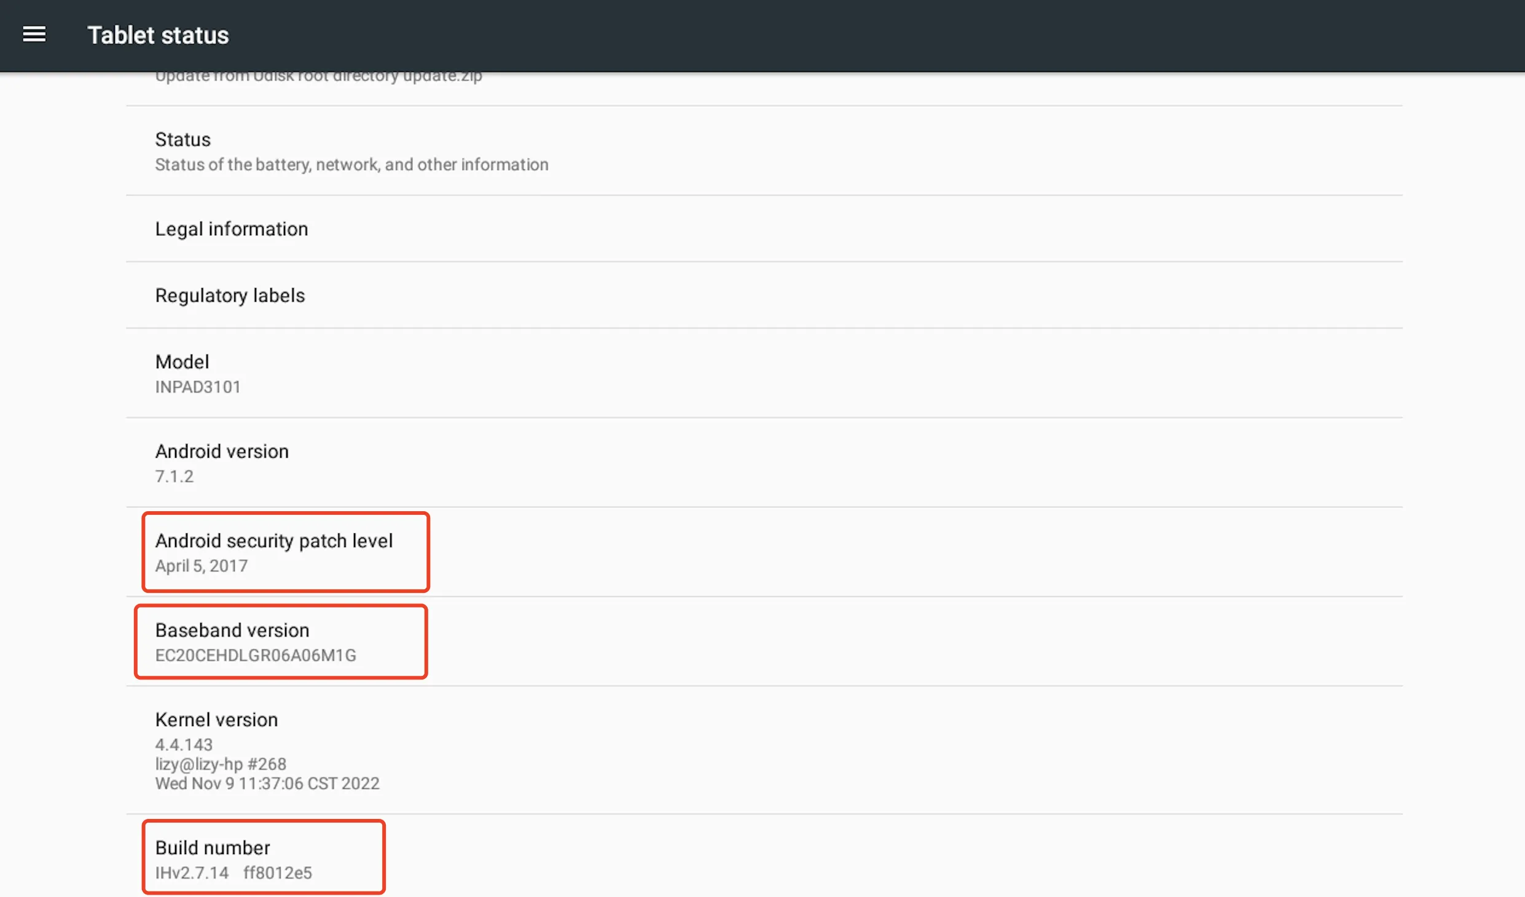Tap the Kernel version entry
The height and width of the screenshot is (897, 1525).
pos(764,751)
